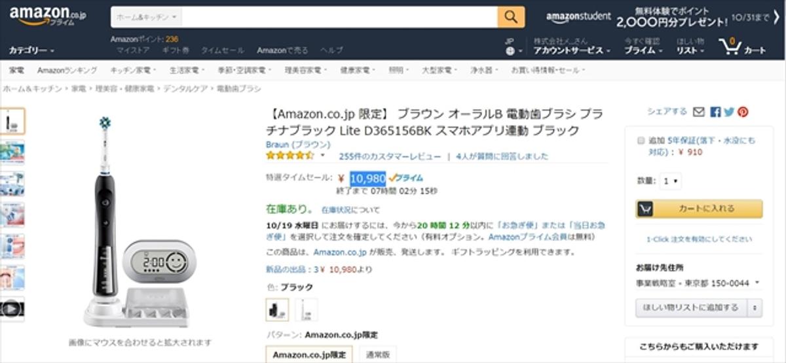Screen dimensions: 786x363
Task: Expand the search category dropdown
Action: 146,17
